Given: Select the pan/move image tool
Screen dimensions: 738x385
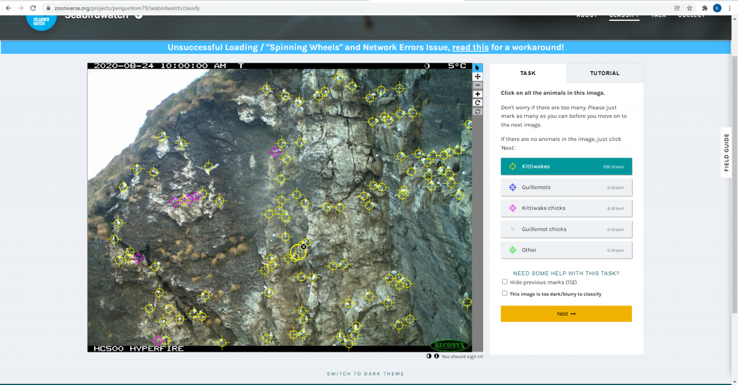Looking at the screenshot, I should (477, 77).
